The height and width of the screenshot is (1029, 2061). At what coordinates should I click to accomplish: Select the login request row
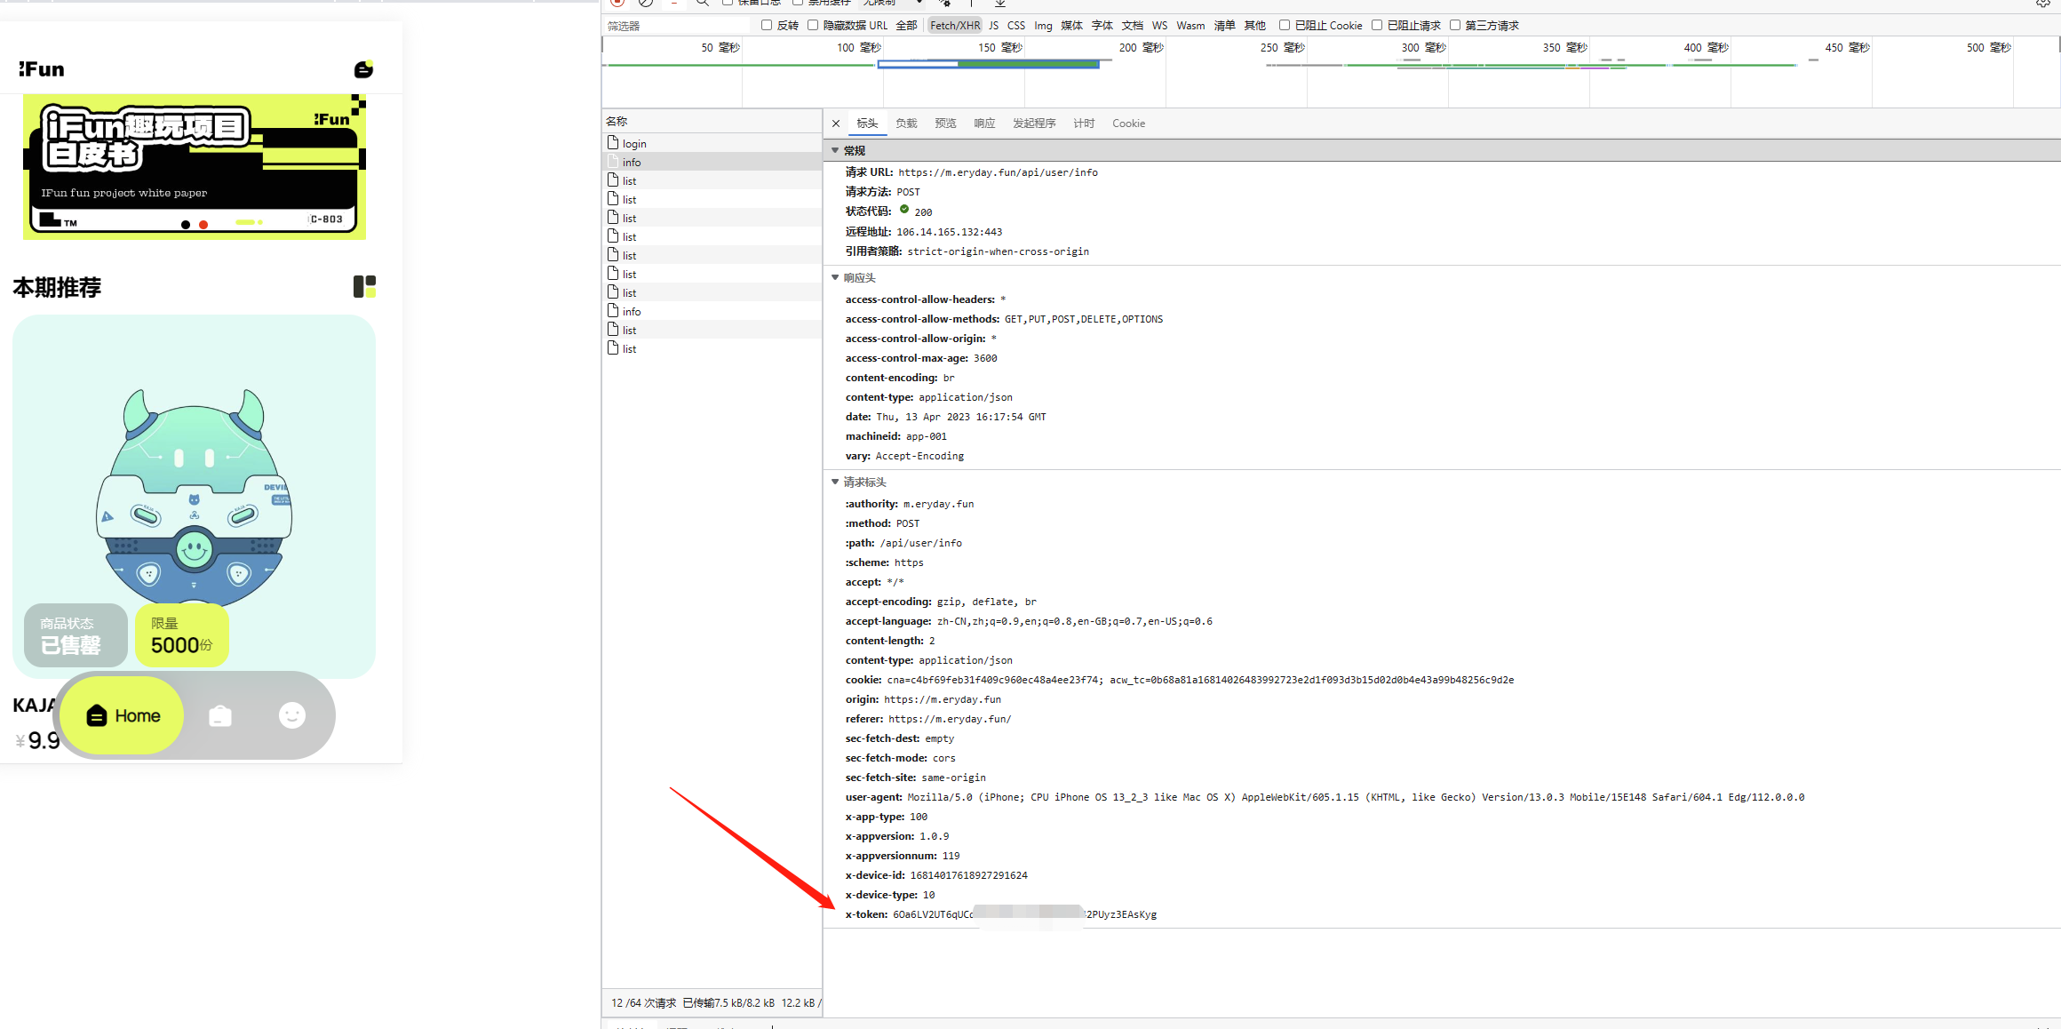(x=712, y=143)
